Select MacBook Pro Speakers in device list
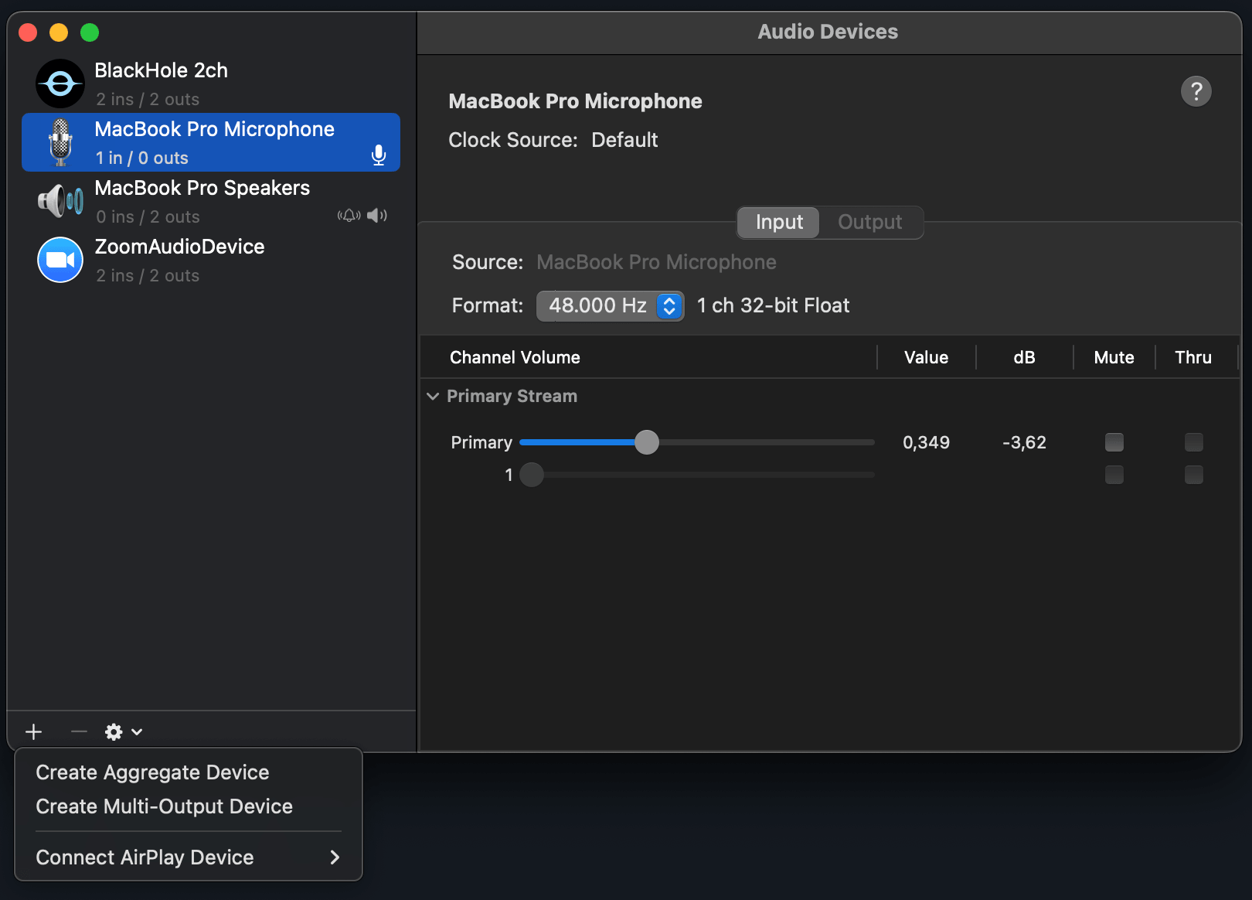Screen dimensions: 1252x900 click(211, 201)
